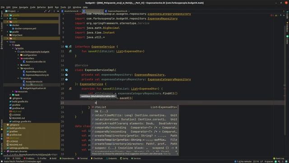Screen dimensions: 289x163
Task: Expand the gradle folder in project tree
Action: tap(8, 32)
